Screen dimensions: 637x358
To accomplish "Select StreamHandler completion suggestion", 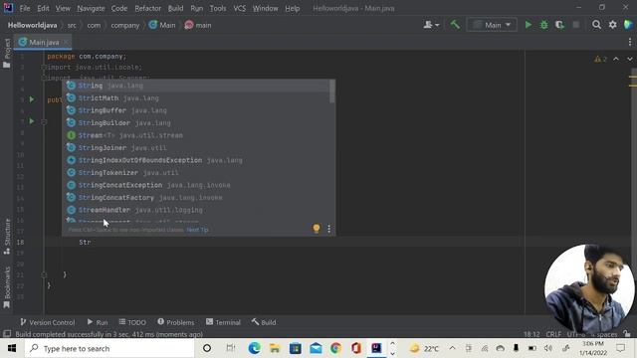I will tap(197, 210).
